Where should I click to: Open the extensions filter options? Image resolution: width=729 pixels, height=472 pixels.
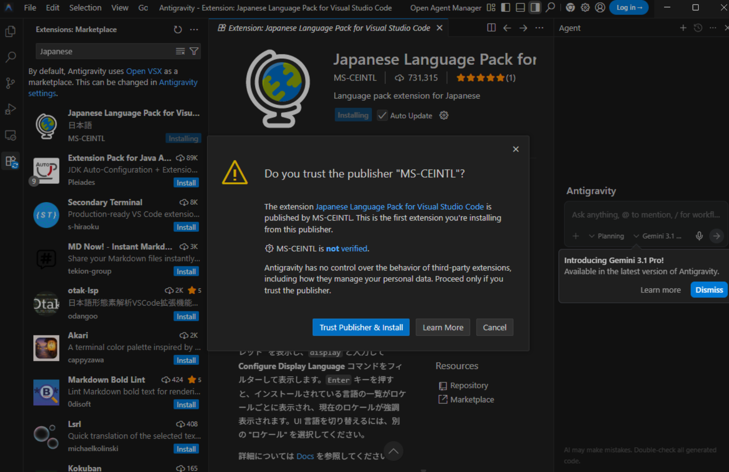tap(194, 51)
